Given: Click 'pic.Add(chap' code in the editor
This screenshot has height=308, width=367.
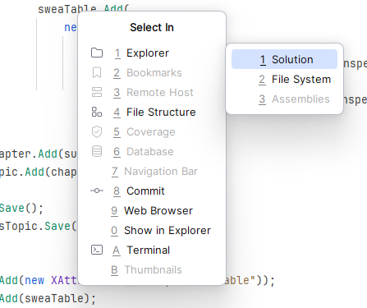Looking at the screenshot, I should [x=39, y=172].
